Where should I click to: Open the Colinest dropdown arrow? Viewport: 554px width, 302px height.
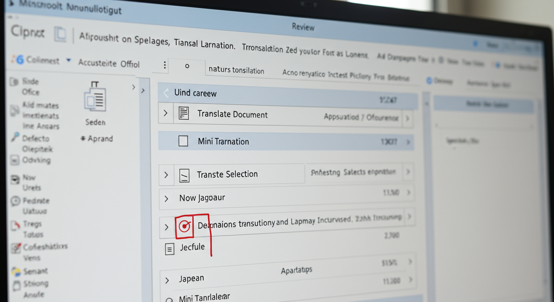click(68, 60)
